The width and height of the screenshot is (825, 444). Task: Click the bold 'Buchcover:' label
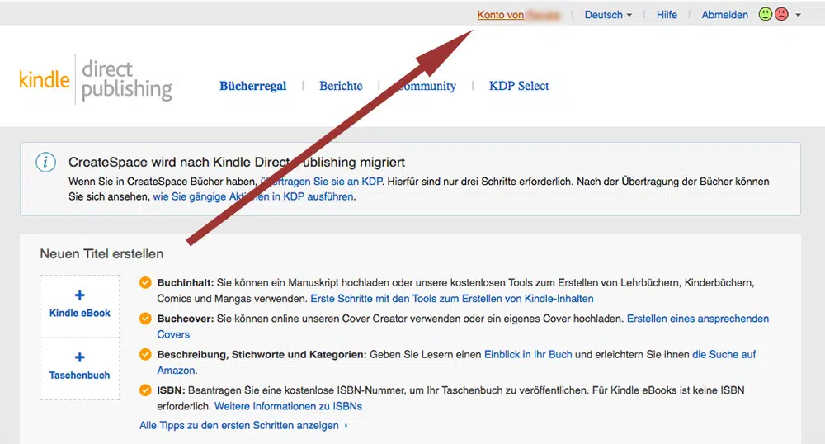tap(185, 319)
